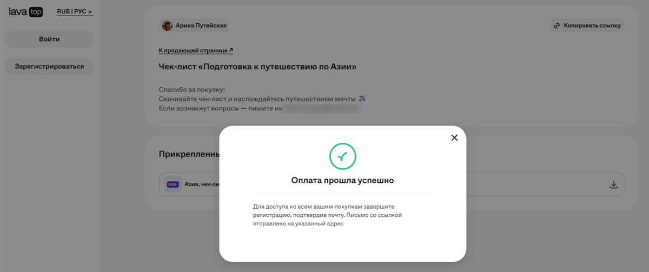Click the Спасибо за покупку! line
This screenshot has height=272, width=649.
[191, 89]
